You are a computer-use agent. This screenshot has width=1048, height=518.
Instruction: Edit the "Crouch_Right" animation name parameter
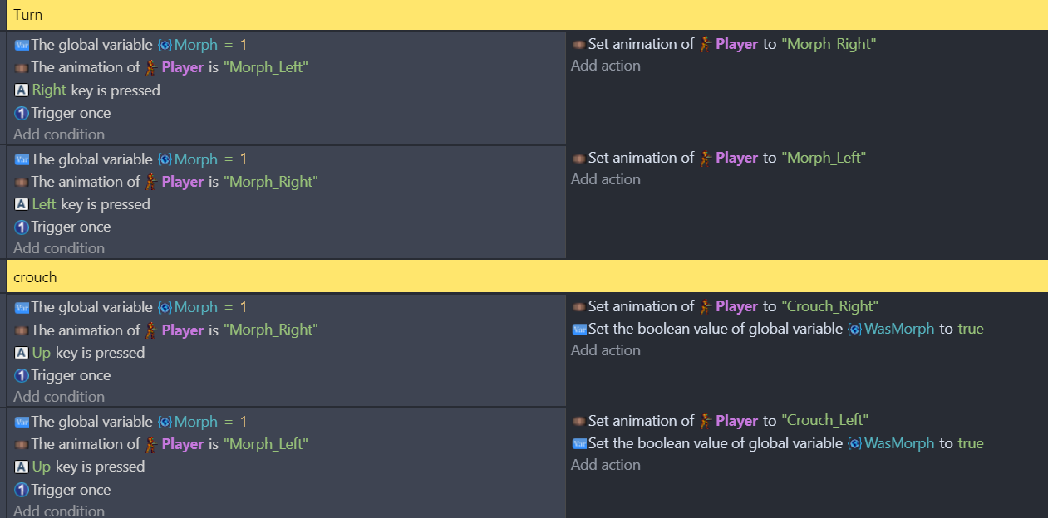click(829, 306)
